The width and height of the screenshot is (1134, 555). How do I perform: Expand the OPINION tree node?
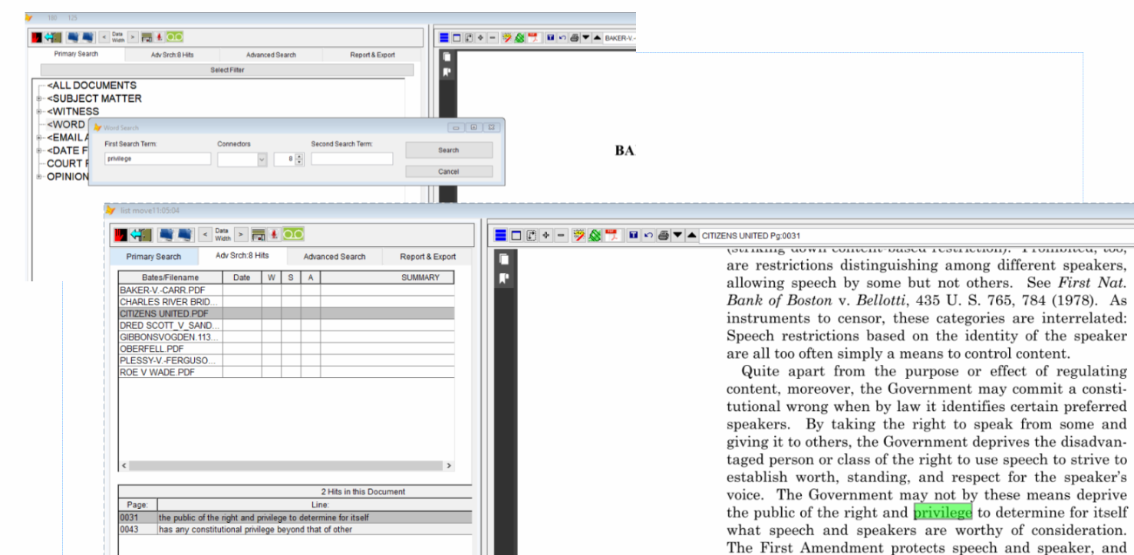pos(38,177)
